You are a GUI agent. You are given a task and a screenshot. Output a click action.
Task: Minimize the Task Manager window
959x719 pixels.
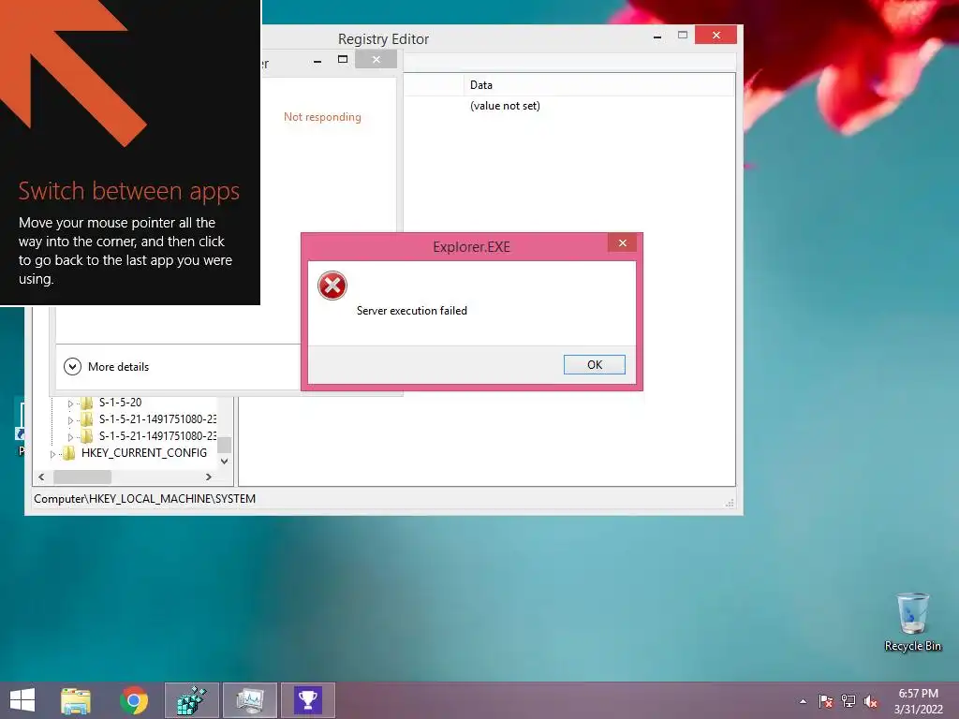click(317, 61)
